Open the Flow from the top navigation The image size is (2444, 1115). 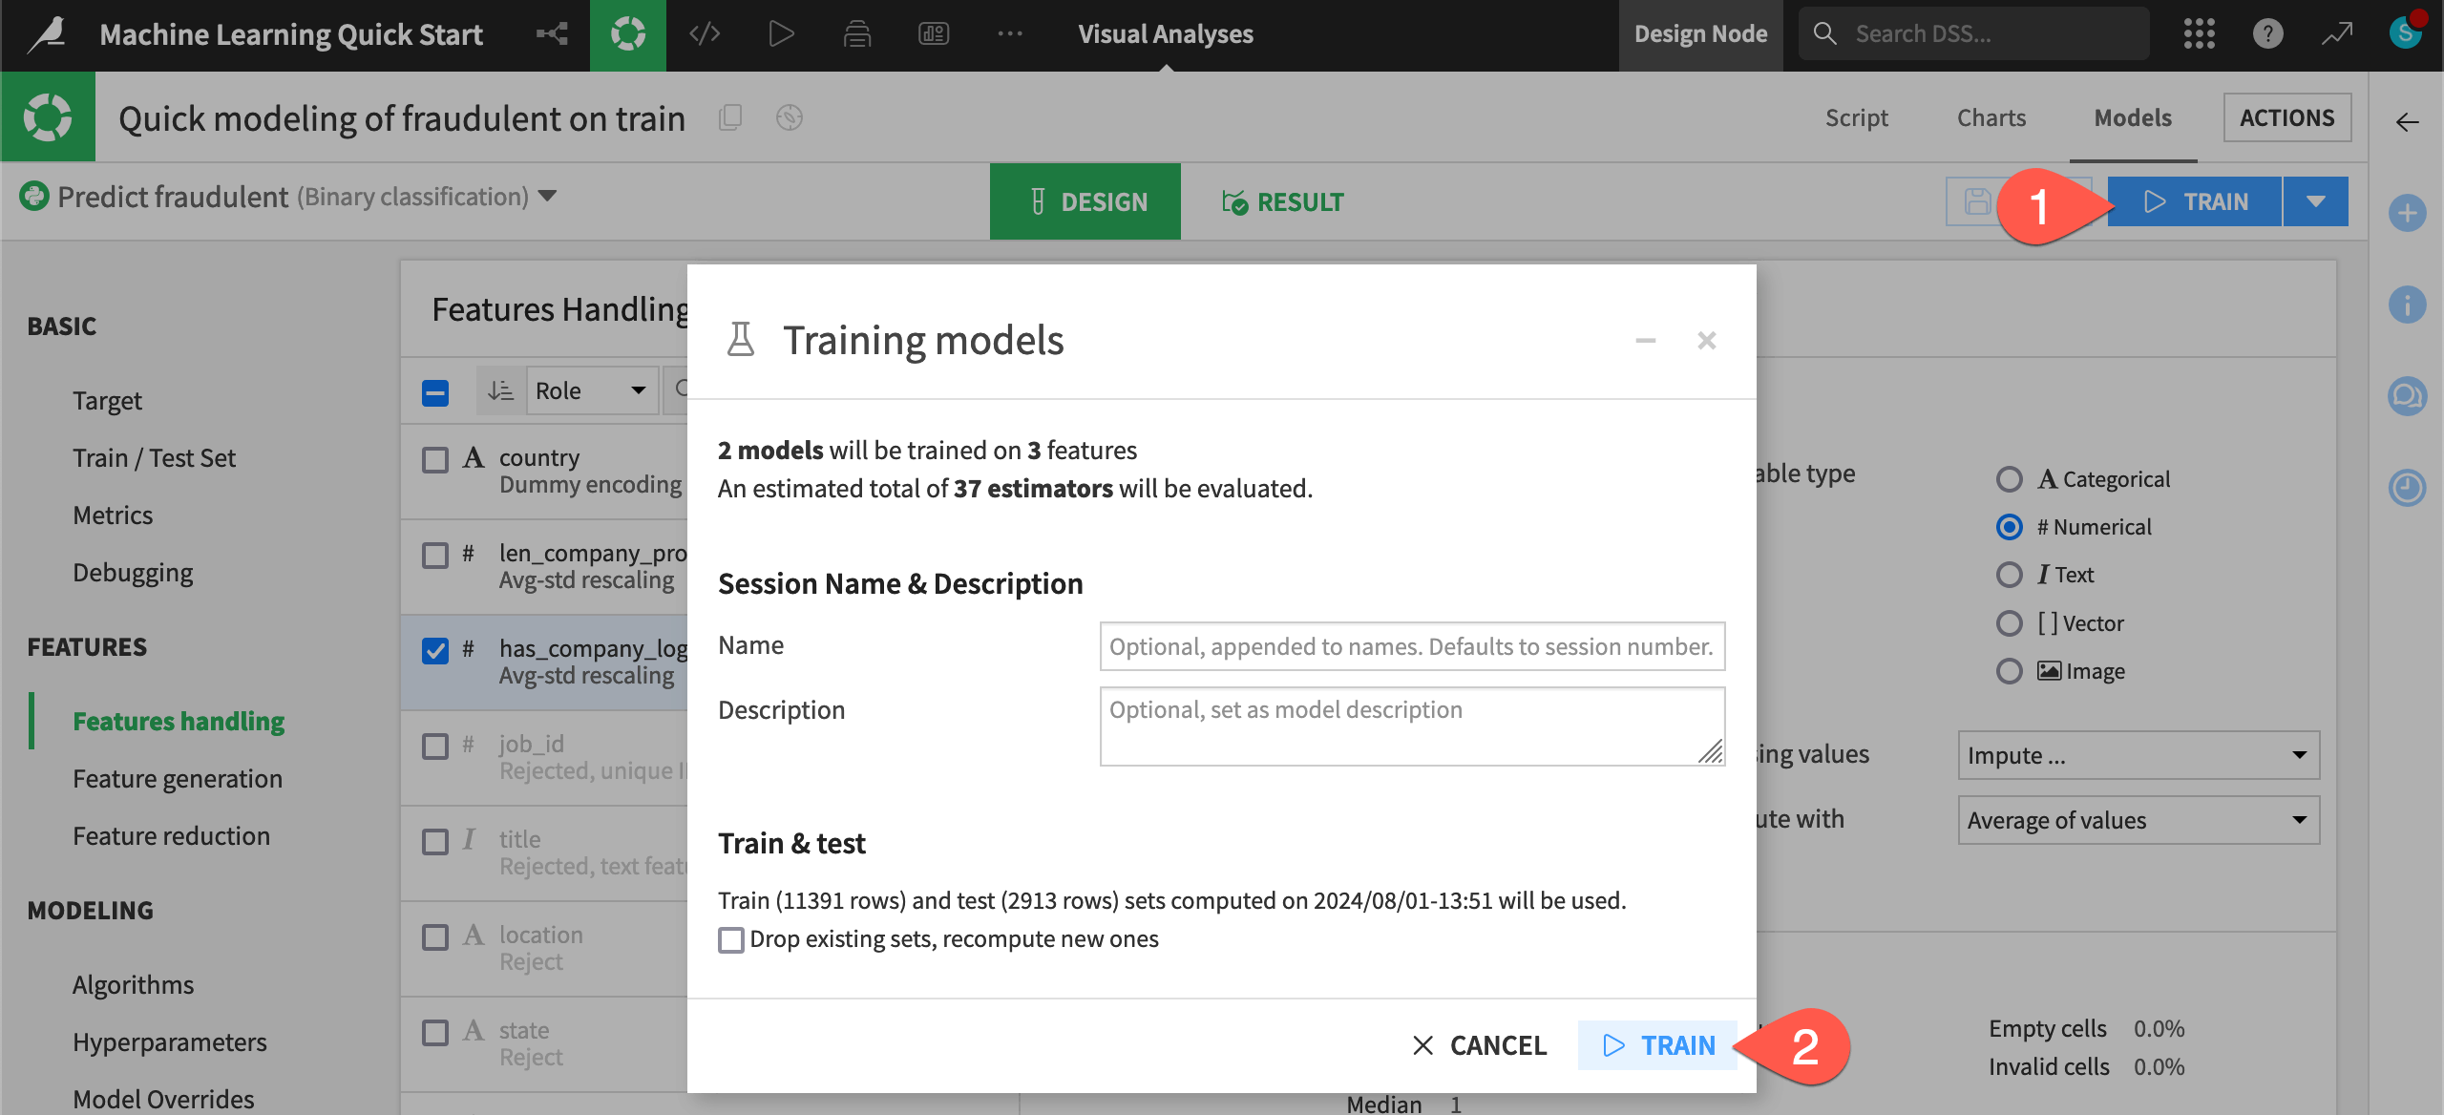(552, 33)
